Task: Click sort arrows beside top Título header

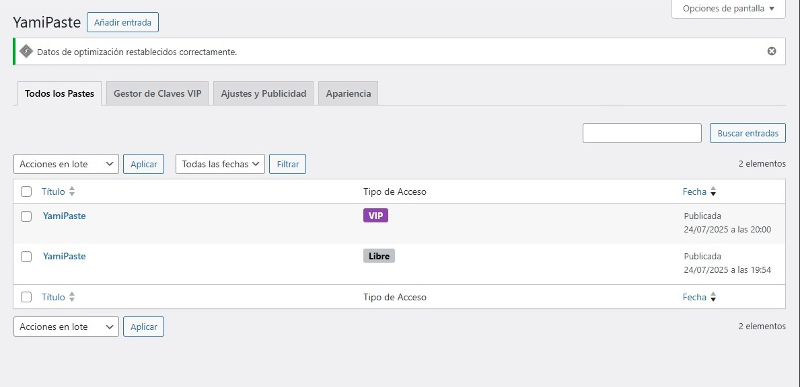Action: pos(72,191)
